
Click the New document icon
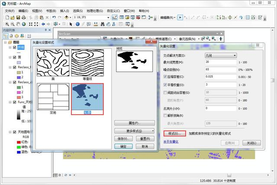(x=7, y=17)
